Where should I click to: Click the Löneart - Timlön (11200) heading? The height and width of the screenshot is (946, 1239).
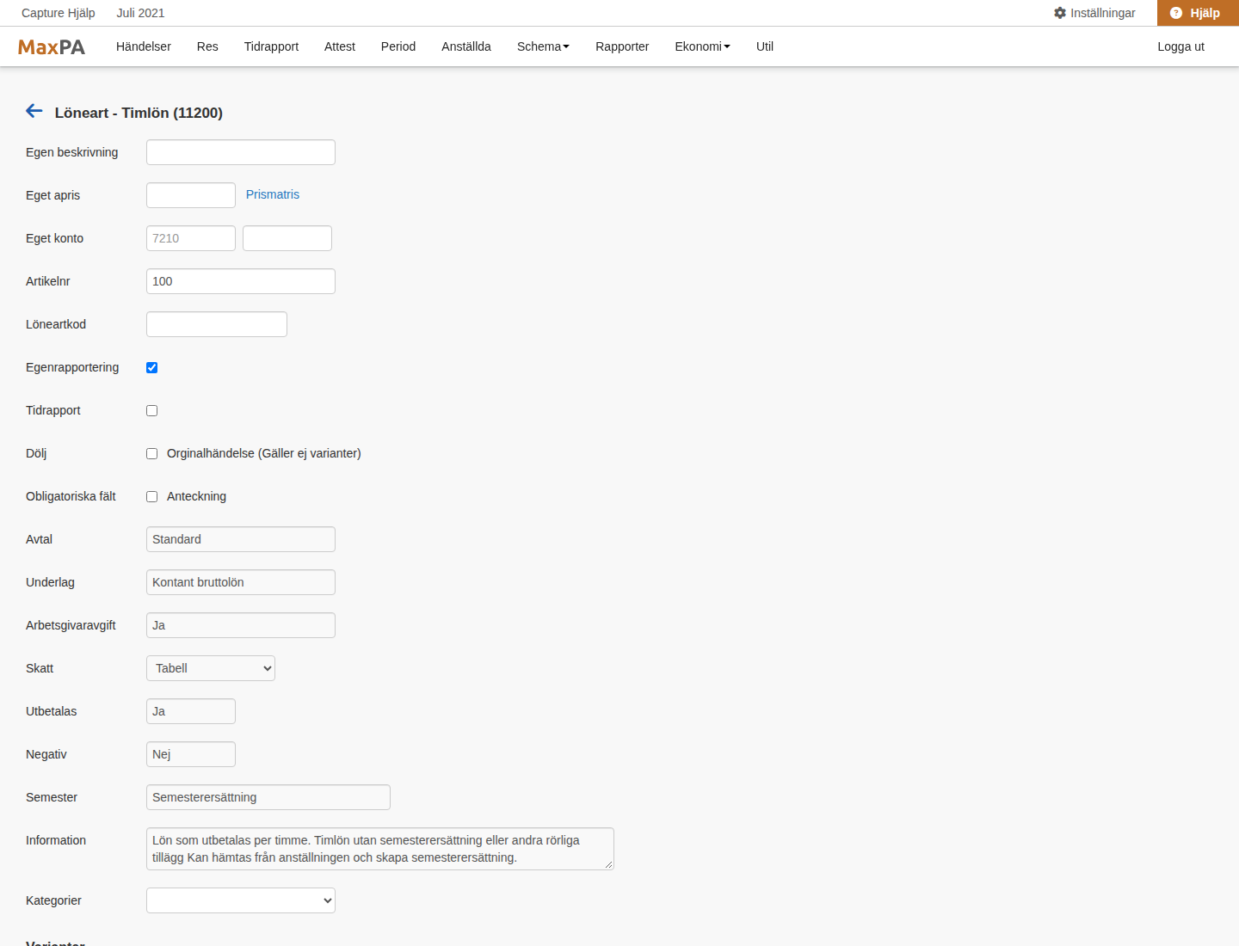pyautogui.click(x=139, y=113)
